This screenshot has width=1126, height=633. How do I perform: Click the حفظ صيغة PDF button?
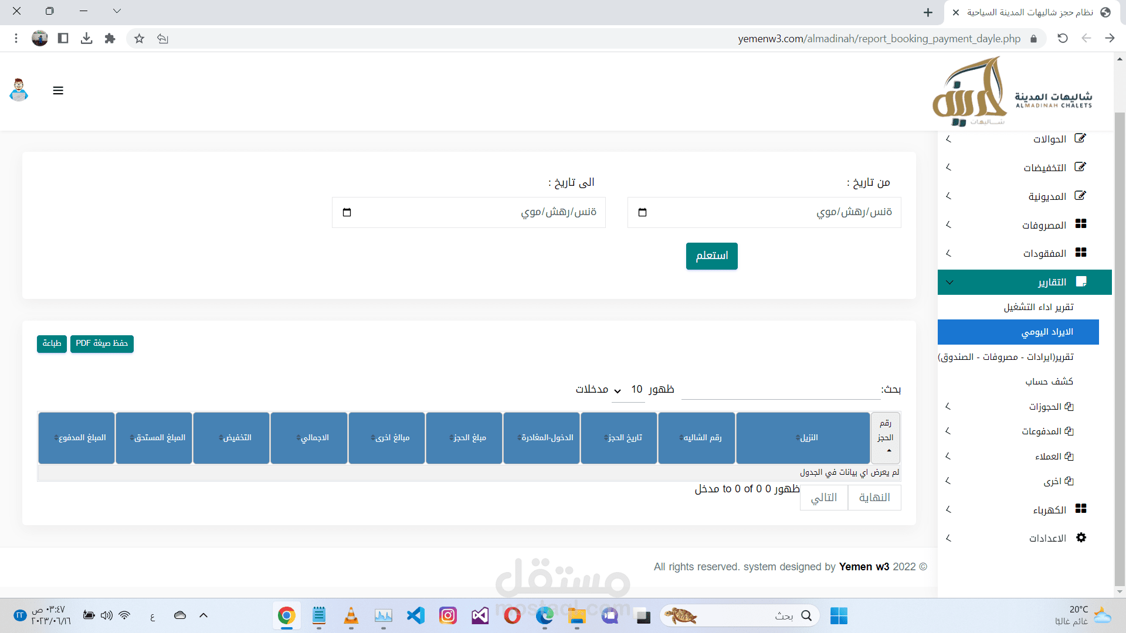pos(102,343)
